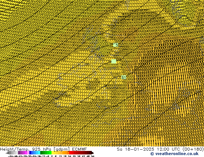Click the dark right arrow of the color scale
This screenshot has width=204, height=157.
tap(93, 153)
